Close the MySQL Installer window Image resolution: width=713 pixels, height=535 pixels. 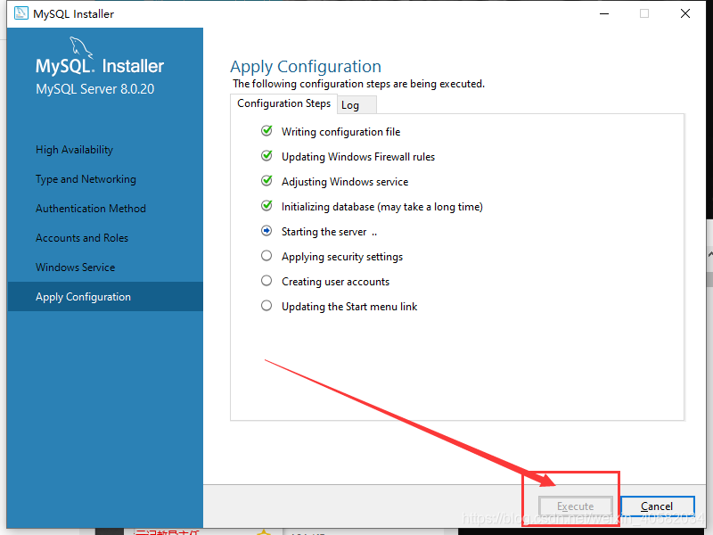pyautogui.click(x=685, y=13)
